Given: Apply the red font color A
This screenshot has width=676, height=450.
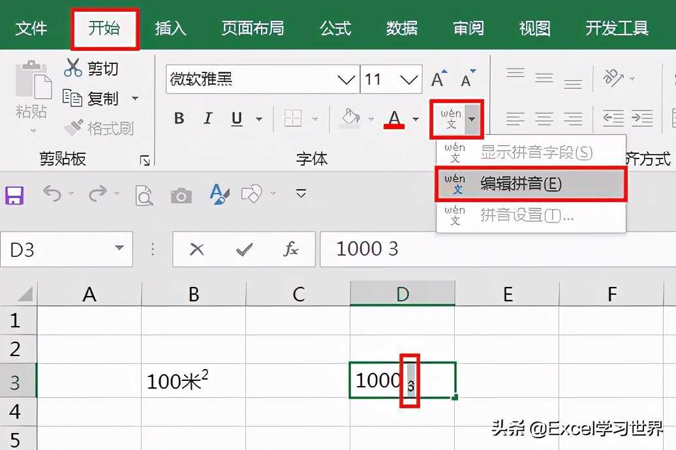Looking at the screenshot, I should pos(395,119).
